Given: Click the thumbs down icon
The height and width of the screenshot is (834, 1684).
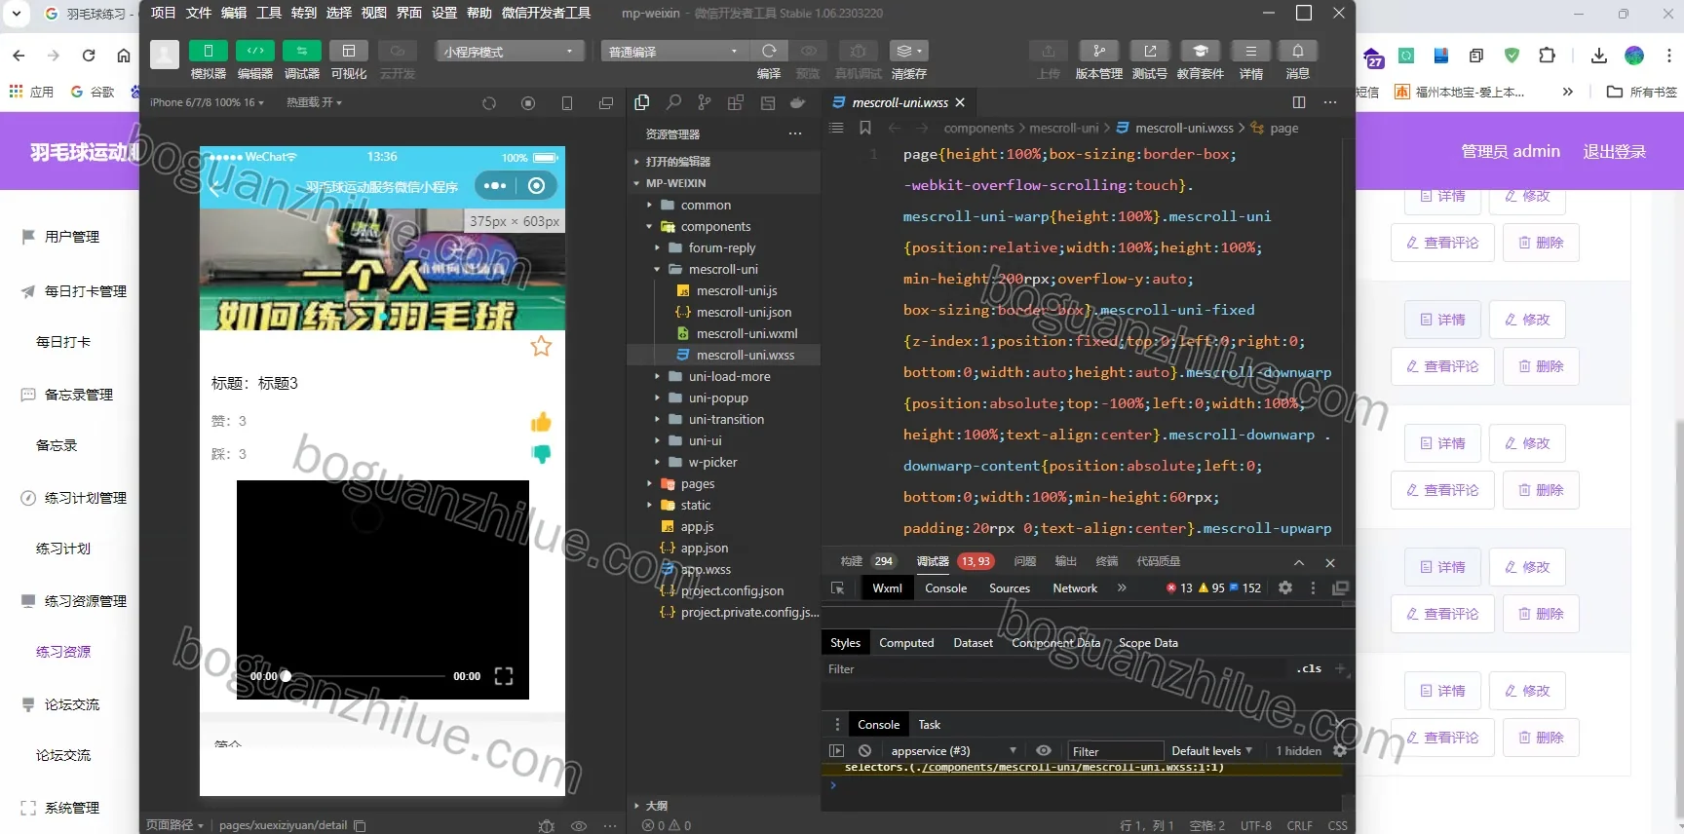Looking at the screenshot, I should (541, 454).
